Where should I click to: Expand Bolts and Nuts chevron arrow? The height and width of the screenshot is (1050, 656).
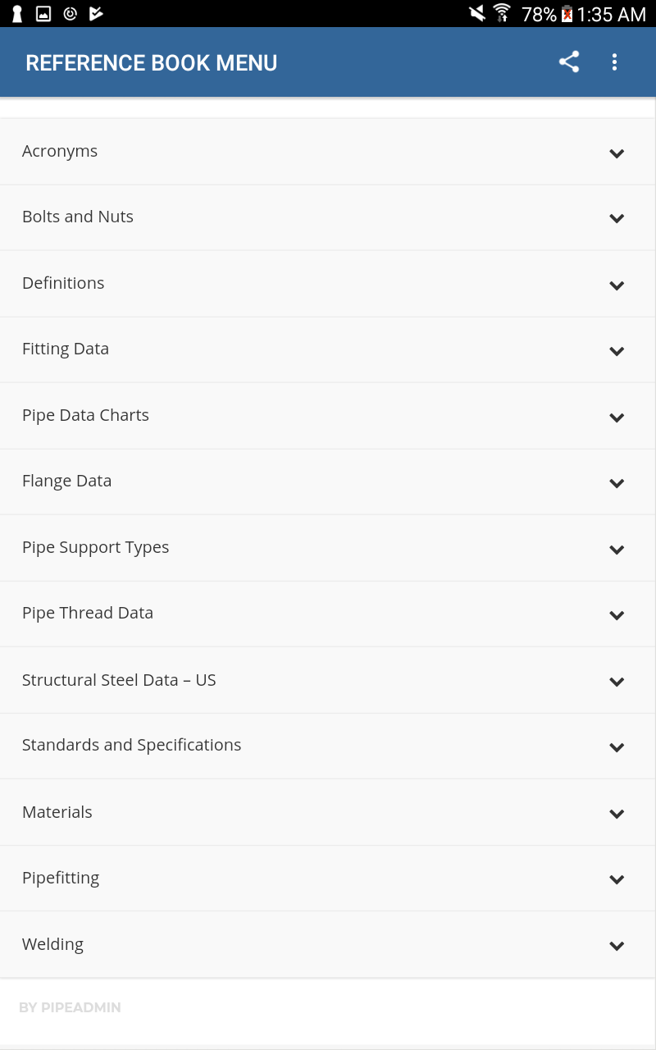click(617, 218)
